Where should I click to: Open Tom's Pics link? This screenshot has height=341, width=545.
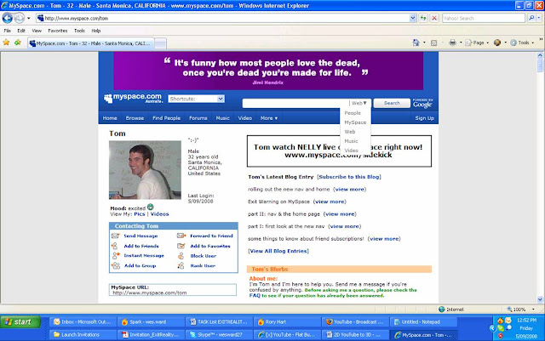pyautogui.click(x=140, y=214)
